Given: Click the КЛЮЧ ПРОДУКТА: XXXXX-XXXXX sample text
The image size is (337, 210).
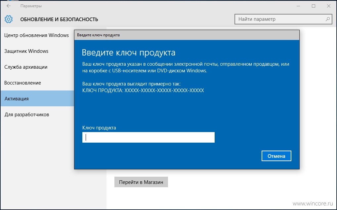Looking at the screenshot, I should pos(143,90).
